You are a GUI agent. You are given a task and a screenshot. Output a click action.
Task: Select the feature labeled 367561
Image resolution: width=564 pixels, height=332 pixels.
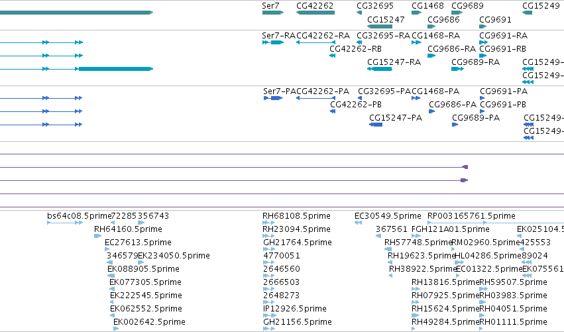(x=391, y=229)
